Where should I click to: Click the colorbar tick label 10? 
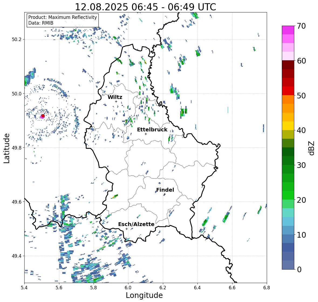click(x=301, y=234)
